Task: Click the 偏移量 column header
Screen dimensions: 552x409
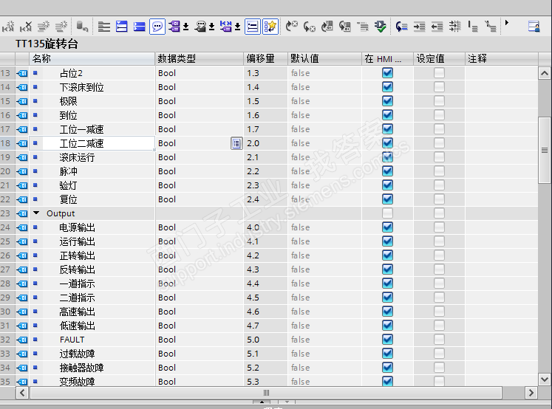Action: pyautogui.click(x=265, y=58)
